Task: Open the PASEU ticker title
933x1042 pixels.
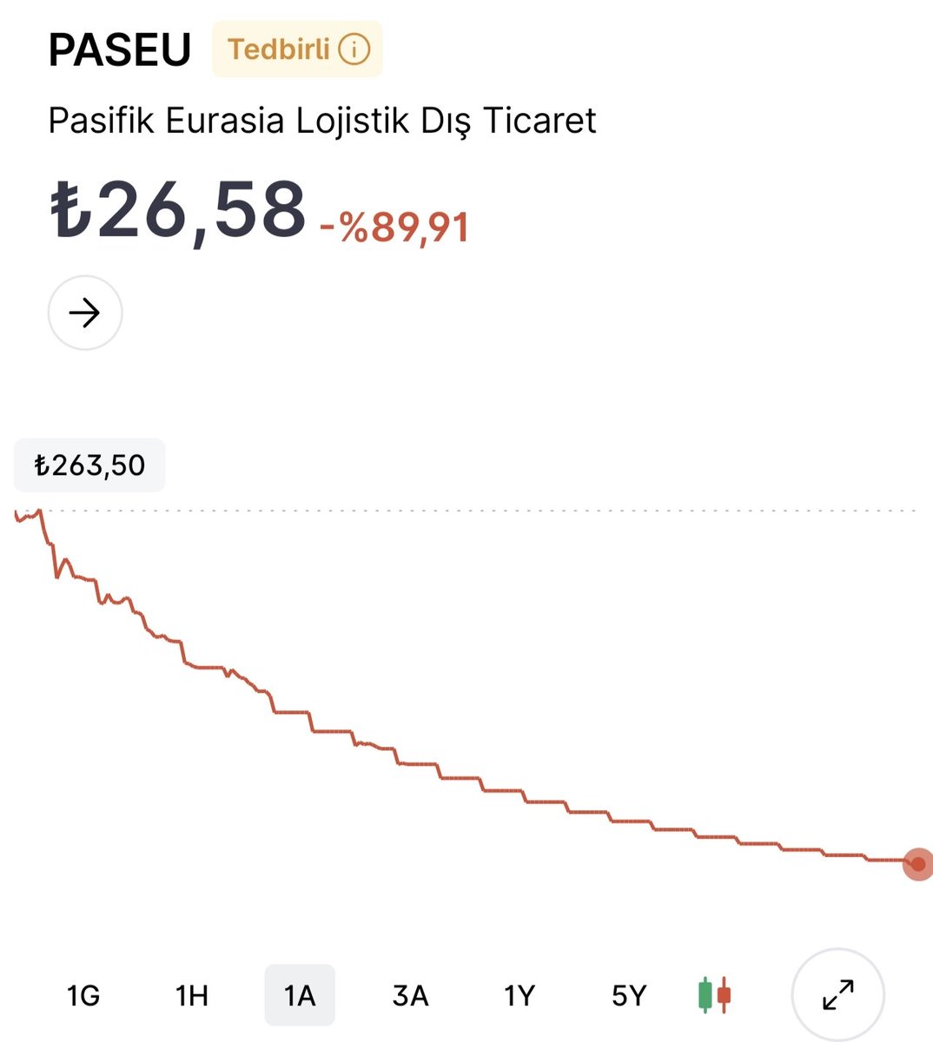Action: coord(120,49)
